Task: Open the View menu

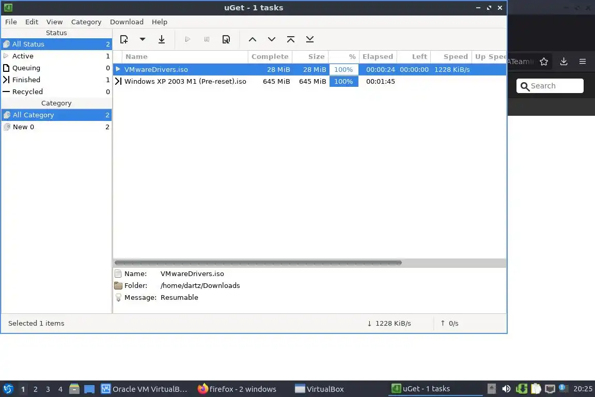Action: [55, 22]
